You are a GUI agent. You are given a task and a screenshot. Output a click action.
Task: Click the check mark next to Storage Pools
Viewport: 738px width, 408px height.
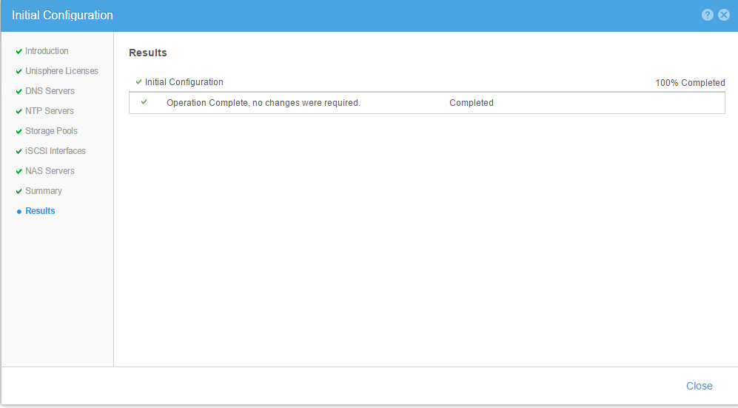pyautogui.click(x=19, y=131)
